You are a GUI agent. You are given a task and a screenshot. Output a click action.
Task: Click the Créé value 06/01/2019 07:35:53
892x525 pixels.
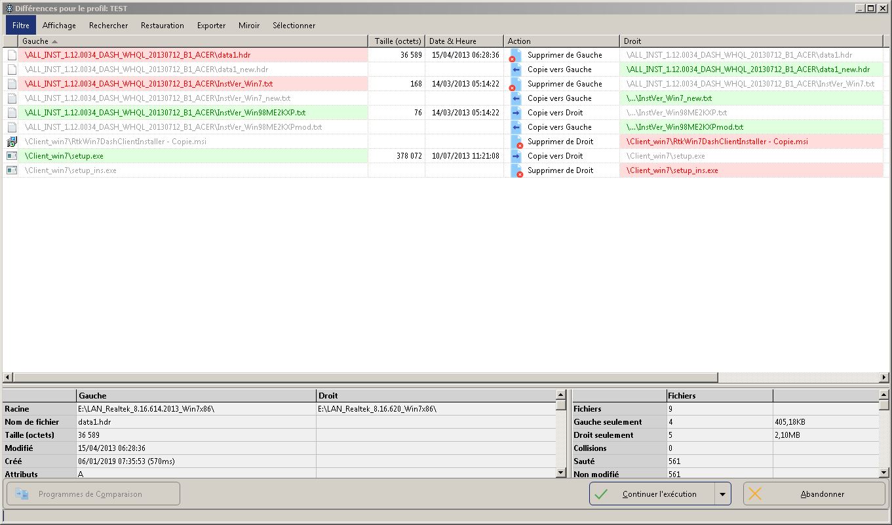126,461
